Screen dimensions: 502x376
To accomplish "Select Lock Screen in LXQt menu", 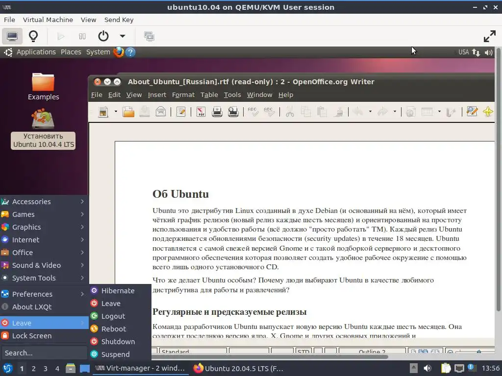I will [x=44, y=336].
